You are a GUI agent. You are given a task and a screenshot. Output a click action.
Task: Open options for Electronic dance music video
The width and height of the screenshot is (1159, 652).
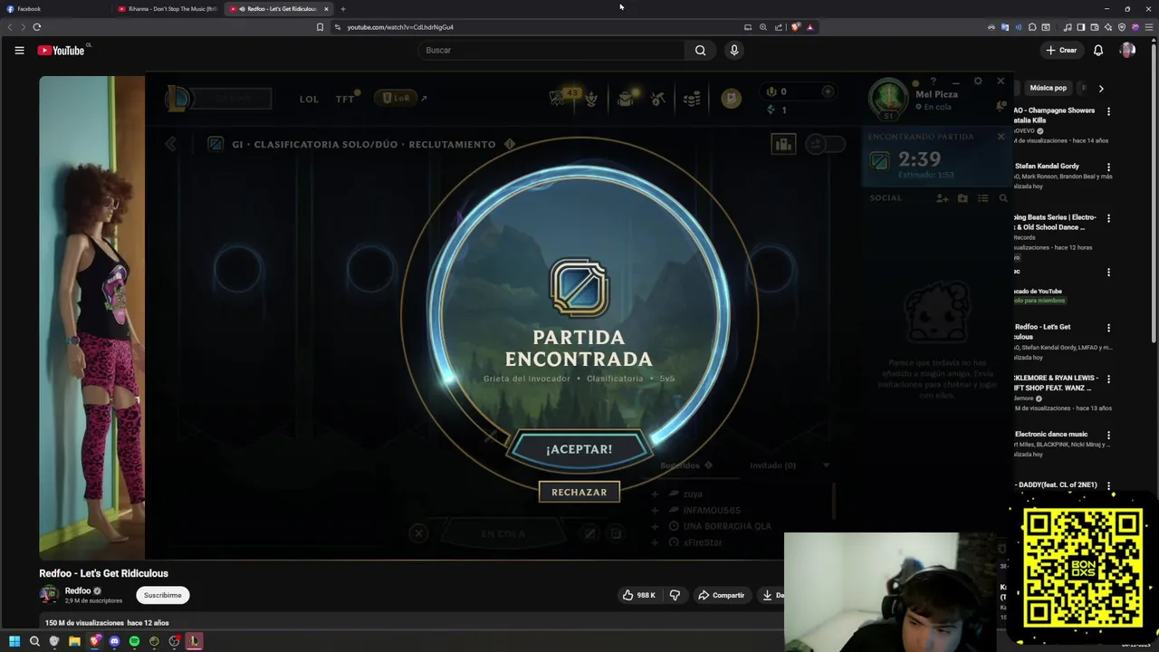(1108, 435)
